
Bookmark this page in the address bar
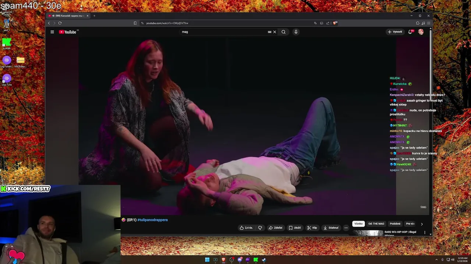point(135,23)
